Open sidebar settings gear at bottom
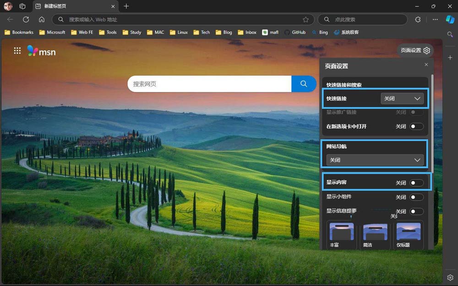Viewport: 458px width, 286px height. point(450,278)
